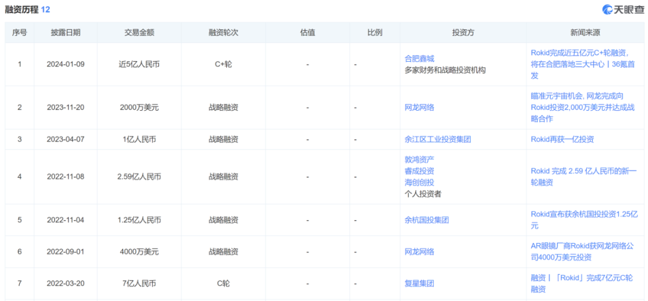Click the 海创创投 investor link
648x301 pixels.
(419, 183)
